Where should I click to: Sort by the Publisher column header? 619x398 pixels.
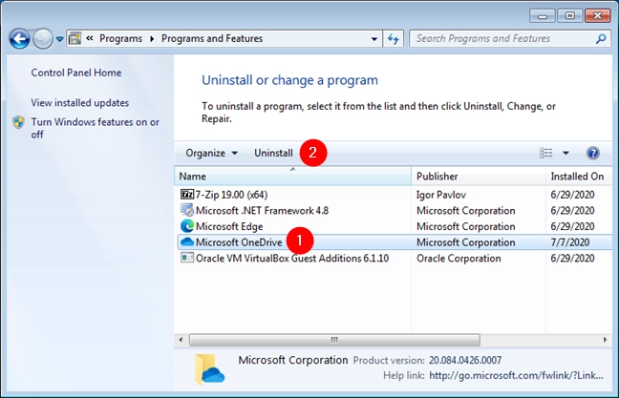pyautogui.click(x=479, y=177)
